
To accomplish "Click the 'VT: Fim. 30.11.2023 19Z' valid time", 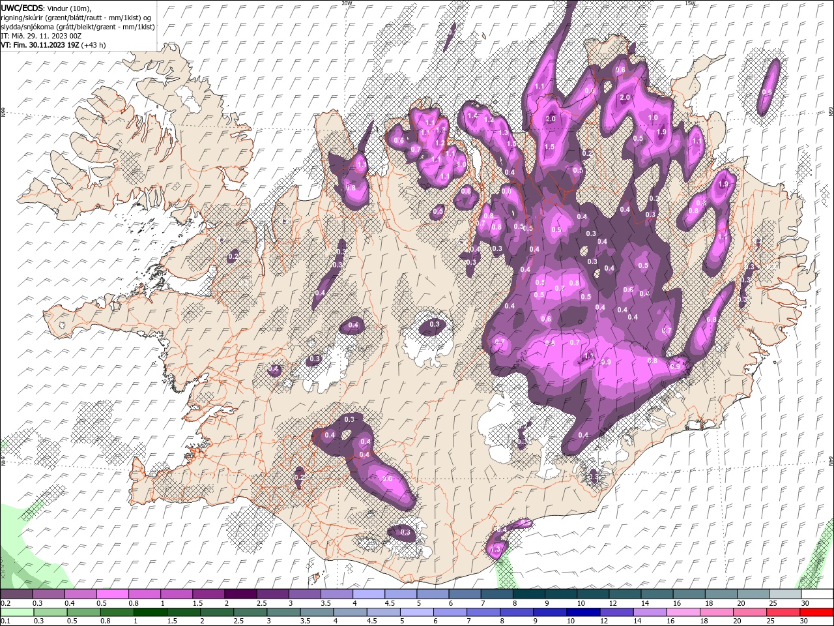I will click(40, 45).
